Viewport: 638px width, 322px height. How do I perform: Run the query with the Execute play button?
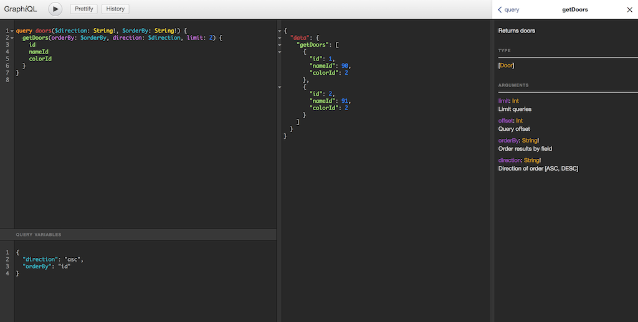tap(55, 9)
